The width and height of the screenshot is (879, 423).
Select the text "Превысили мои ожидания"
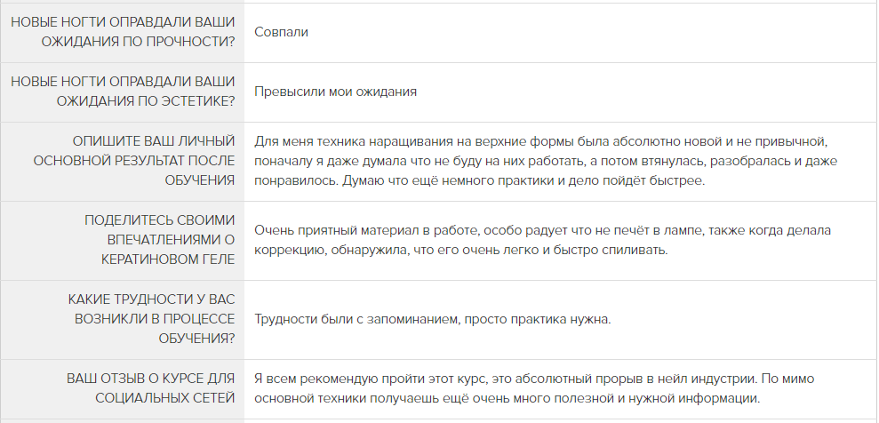(x=335, y=92)
